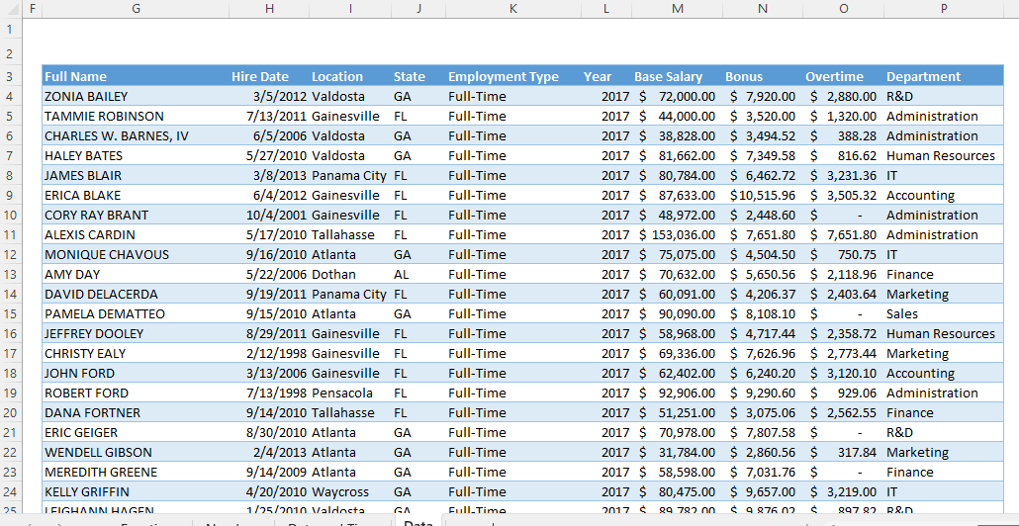Screen dimensions: 1019x526
Task: Select the ERICA BLAKE name cell
Action: tap(136, 196)
